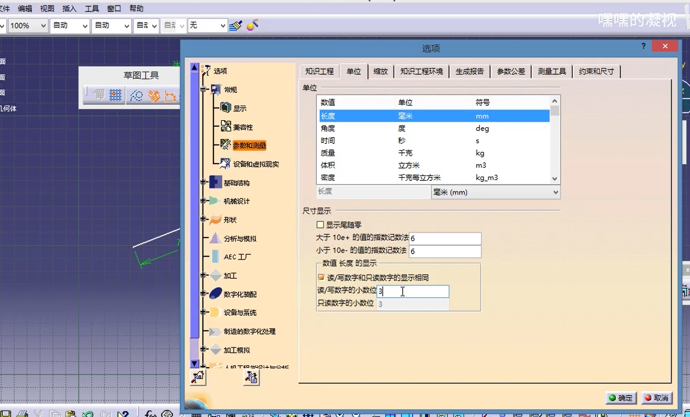Screen dimensions: 690x417
Task: Select the 质量 row in the units list
Action: [x=434, y=153]
